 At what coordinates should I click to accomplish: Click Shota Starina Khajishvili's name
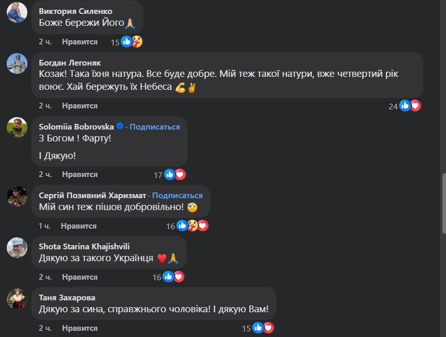tap(86, 246)
